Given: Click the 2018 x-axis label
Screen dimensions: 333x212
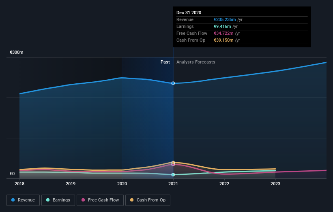Looking at the screenshot, I should [19, 184].
